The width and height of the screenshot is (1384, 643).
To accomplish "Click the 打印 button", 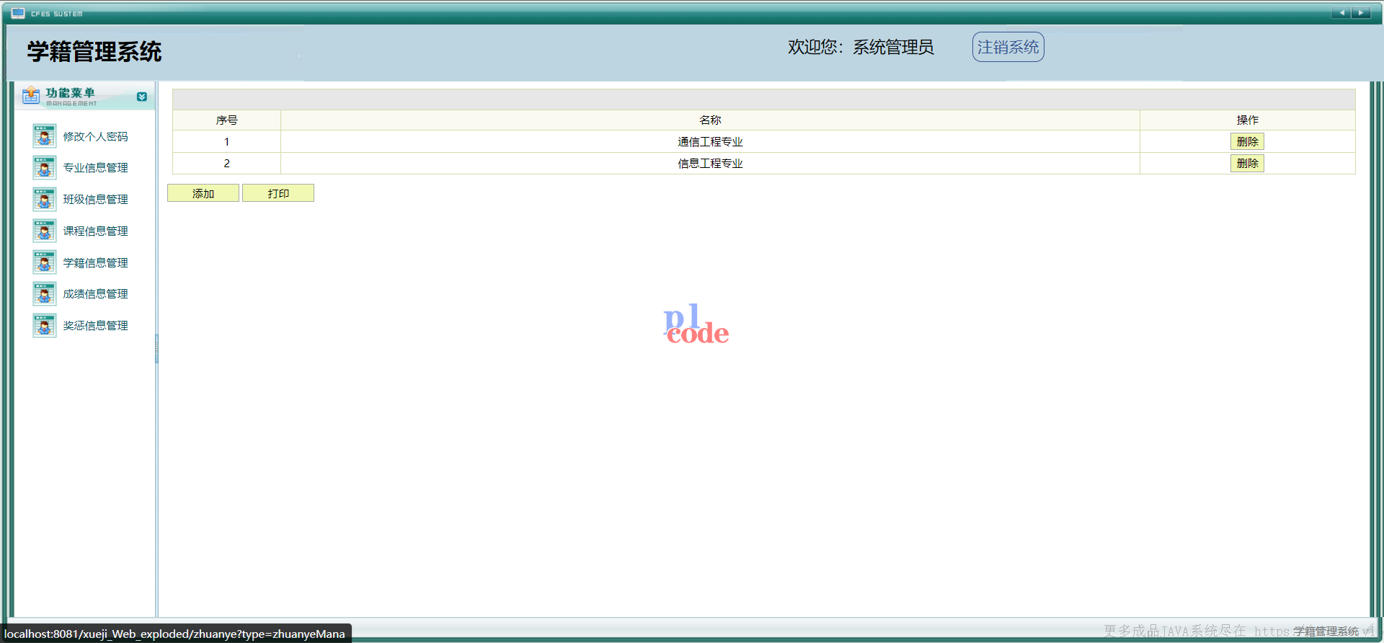I will tap(278, 193).
